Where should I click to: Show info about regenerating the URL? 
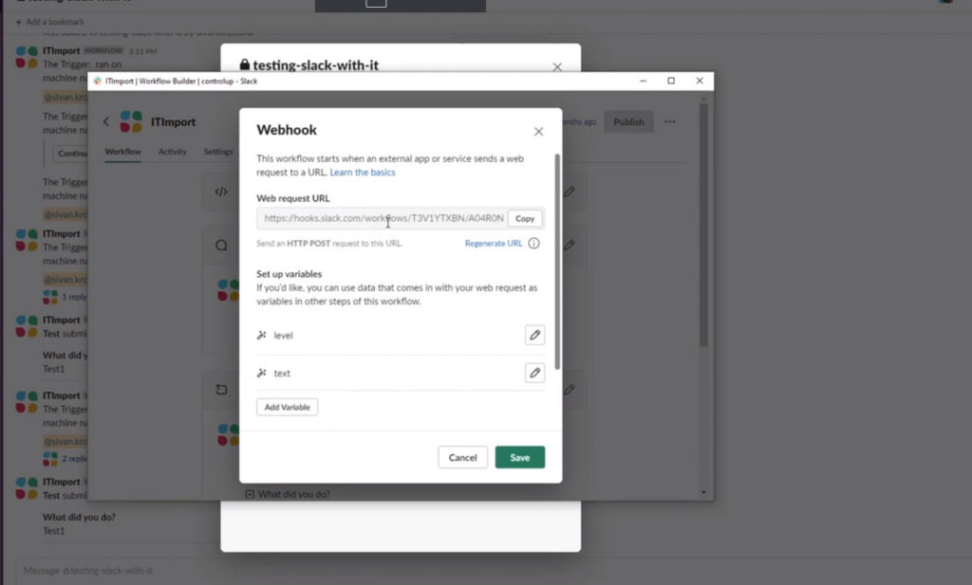point(533,244)
